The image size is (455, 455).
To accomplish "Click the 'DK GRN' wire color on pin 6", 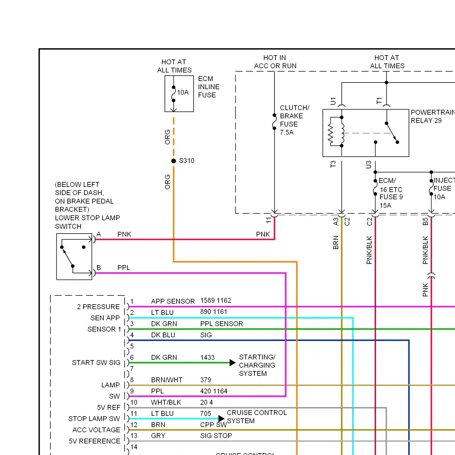I will (164, 357).
